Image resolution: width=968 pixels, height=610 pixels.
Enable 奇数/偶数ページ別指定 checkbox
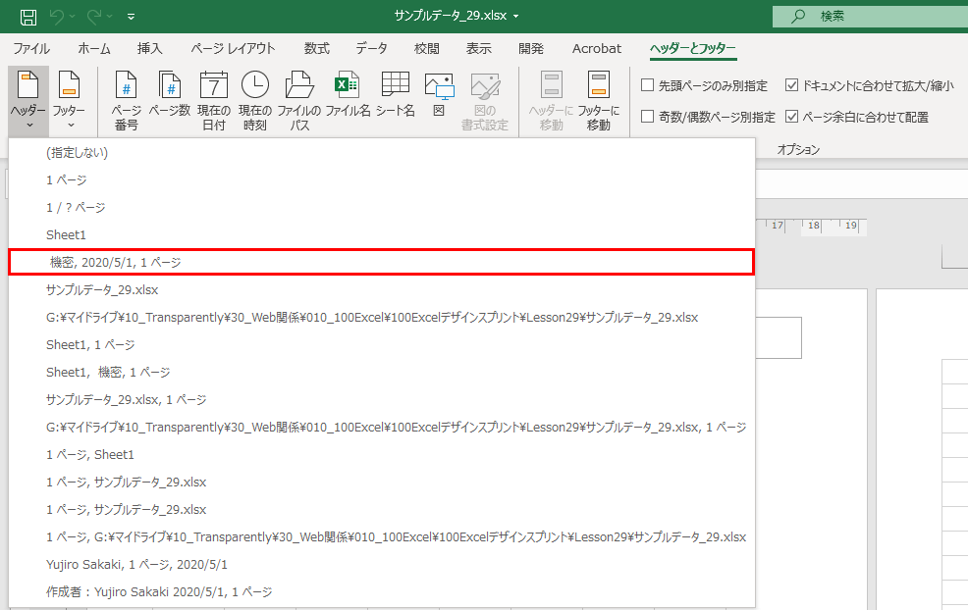648,116
